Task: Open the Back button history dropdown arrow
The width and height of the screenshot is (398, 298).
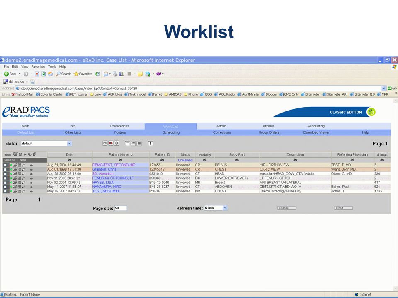Action: pyautogui.click(x=19, y=74)
